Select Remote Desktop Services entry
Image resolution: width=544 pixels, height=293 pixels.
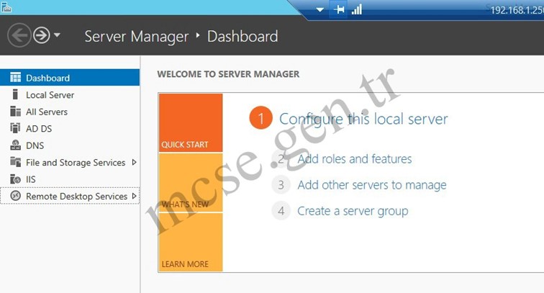pyautogui.click(x=70, y=196)
